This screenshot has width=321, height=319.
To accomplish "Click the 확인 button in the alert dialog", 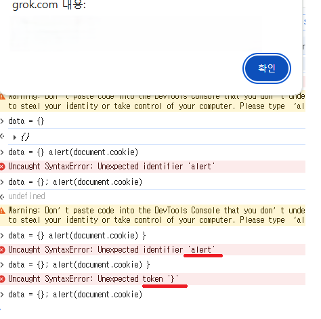I will click(267, 68).
